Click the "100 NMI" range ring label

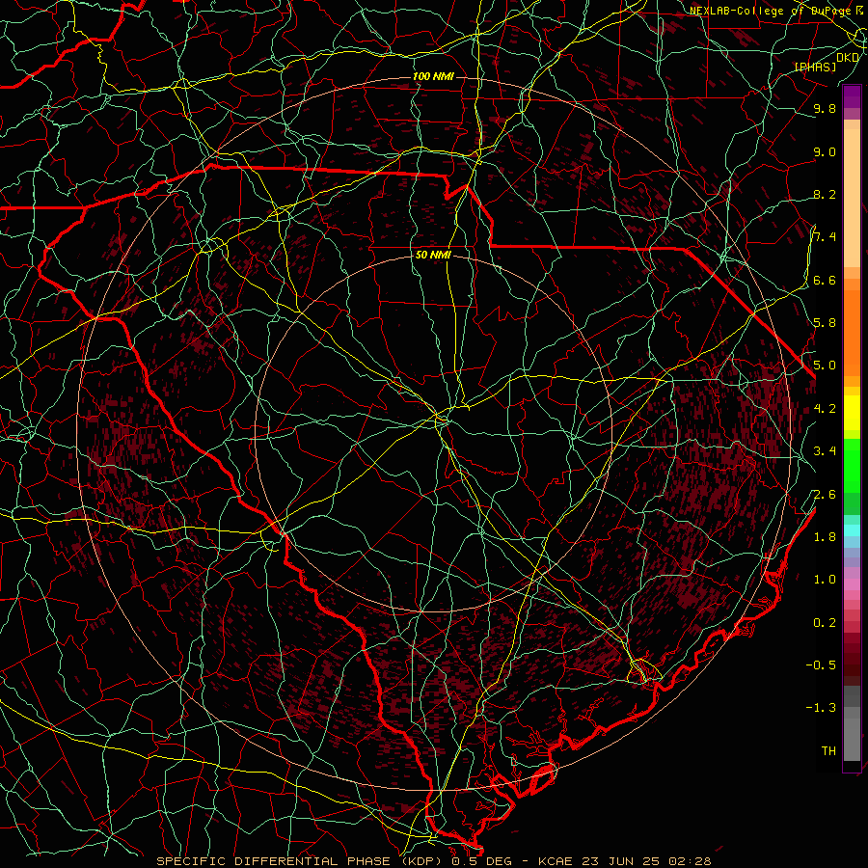coord(433,76)
